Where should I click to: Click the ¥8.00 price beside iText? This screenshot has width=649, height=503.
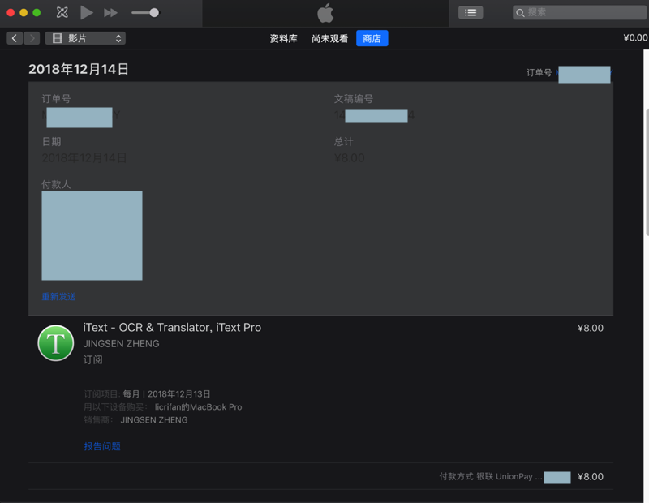pos(591,328)
